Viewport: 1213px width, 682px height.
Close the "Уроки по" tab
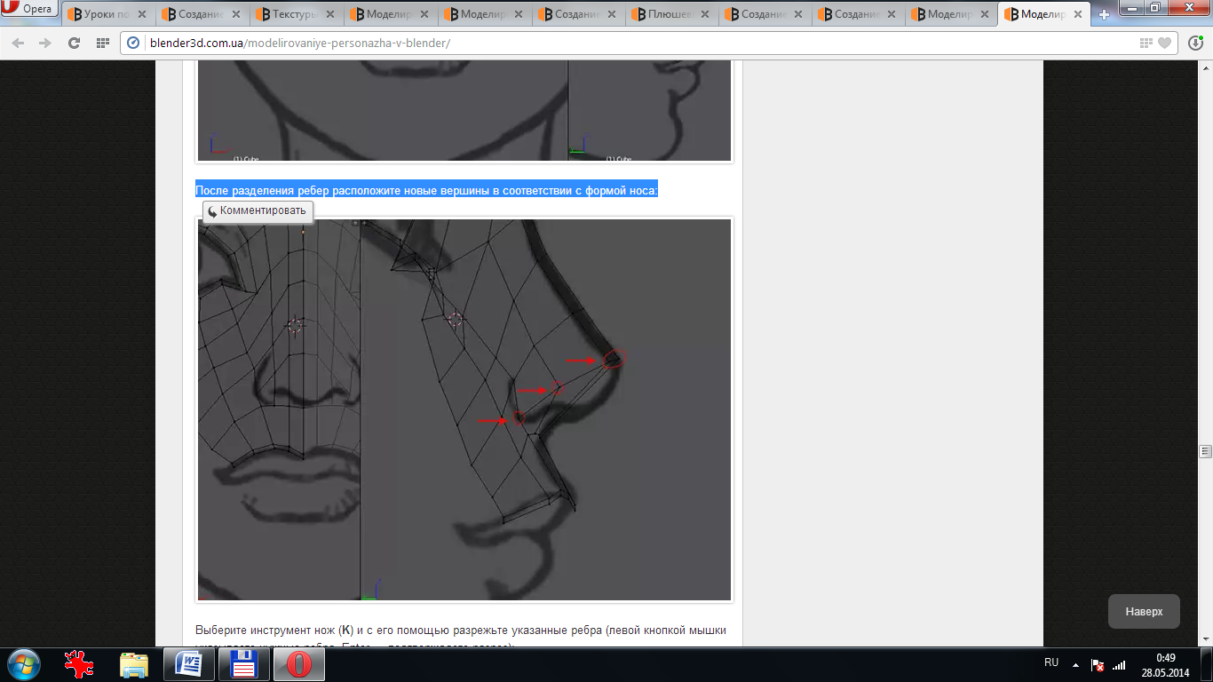coord(143,14)
